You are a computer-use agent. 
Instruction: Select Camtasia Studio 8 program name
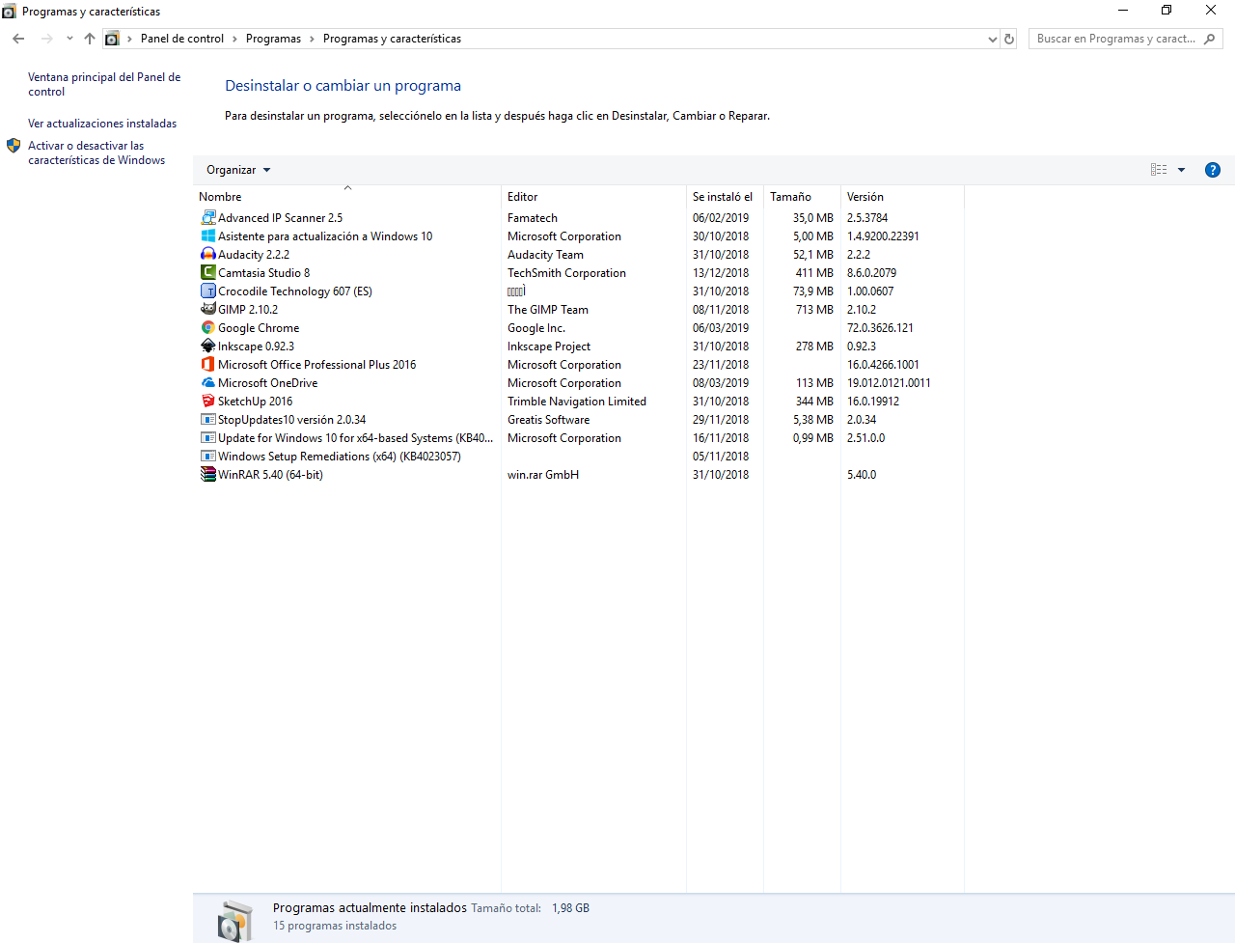[x=264, y=273]
